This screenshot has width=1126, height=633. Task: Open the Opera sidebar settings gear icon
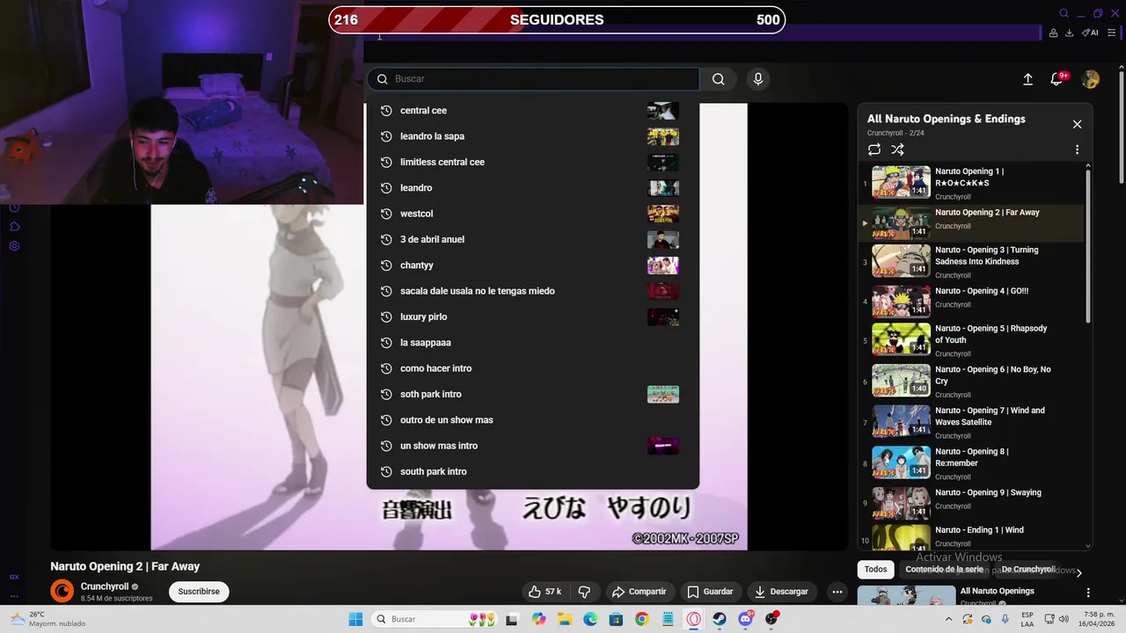(14, 245)
